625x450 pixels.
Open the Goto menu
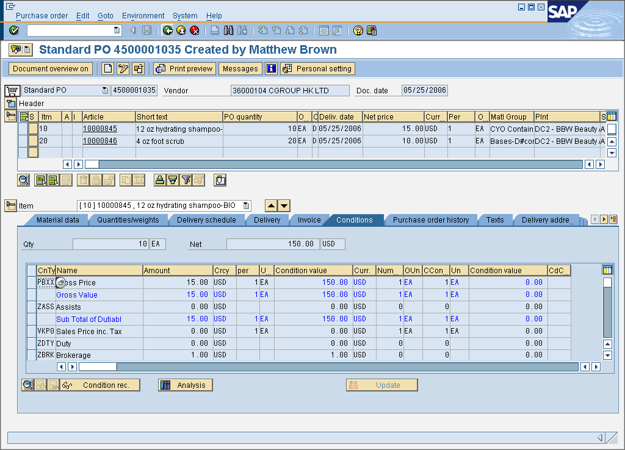click(x=106, y=15)
